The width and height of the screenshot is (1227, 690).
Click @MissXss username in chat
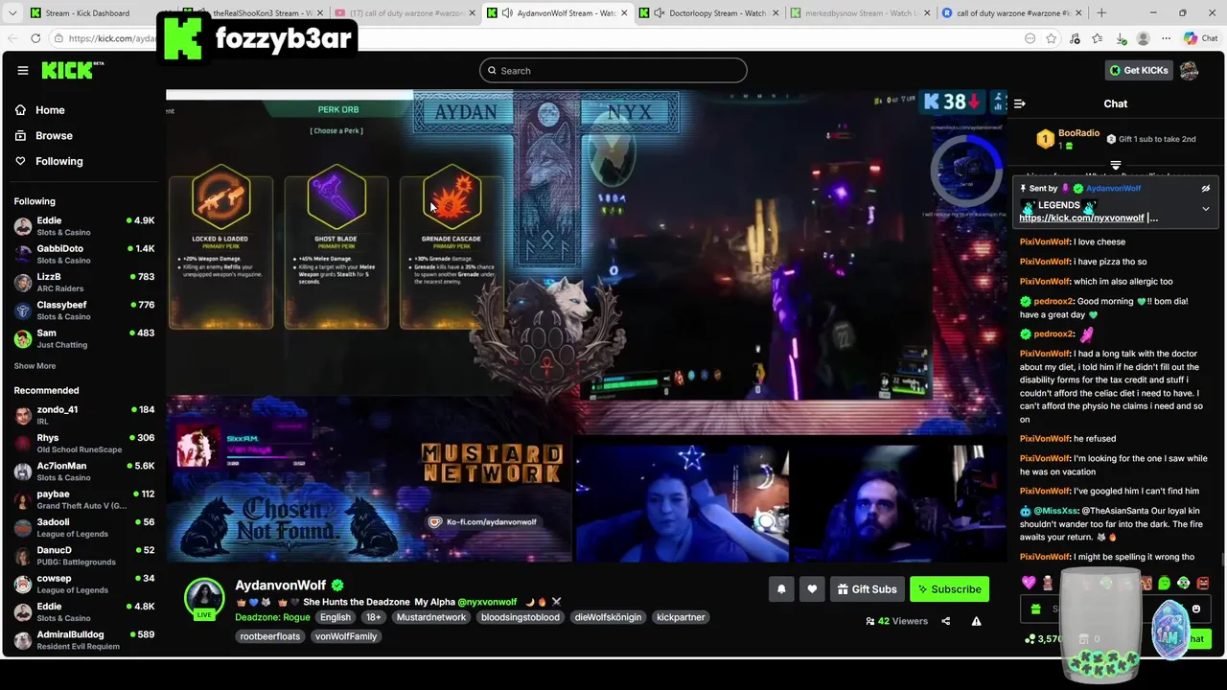click(1055, 511)
